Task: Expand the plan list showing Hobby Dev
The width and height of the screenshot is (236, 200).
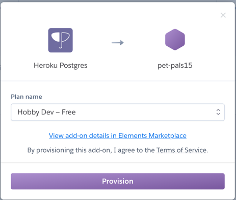Action: [x=118, y=112]
